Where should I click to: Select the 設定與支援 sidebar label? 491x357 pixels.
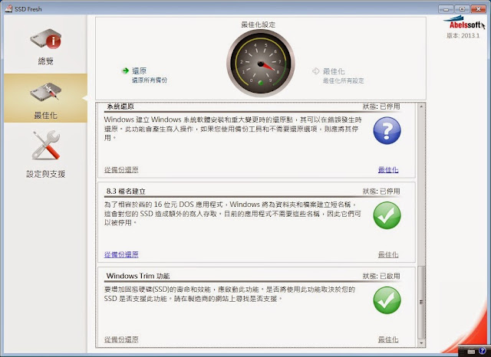point(46,174)
